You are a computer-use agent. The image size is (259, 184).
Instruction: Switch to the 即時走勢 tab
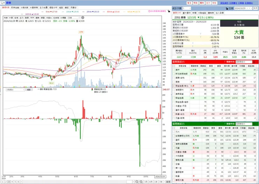(15, 8)
